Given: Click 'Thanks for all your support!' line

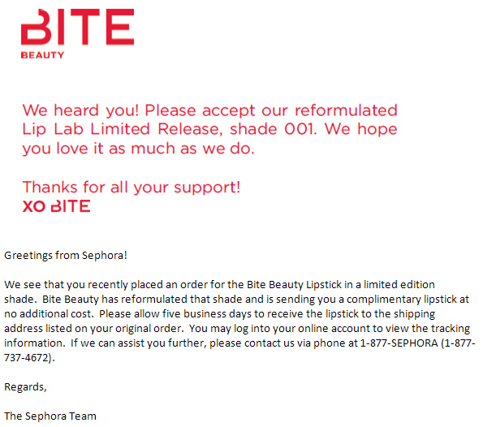Looking at the screenshot, I should 132,188.
